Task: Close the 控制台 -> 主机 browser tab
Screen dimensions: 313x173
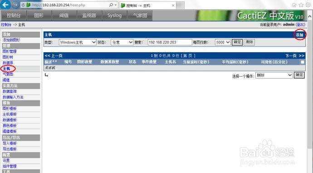Action: (x=173, y=5)
